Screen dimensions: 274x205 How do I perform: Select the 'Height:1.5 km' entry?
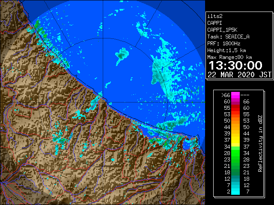tap(226, 50)
